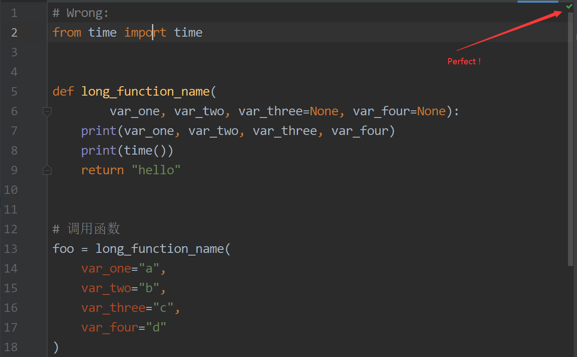Screen dimensions: 577x357
Task: Click 'print' on line 7
Action: pyautogui.click(x=99, y=131)
